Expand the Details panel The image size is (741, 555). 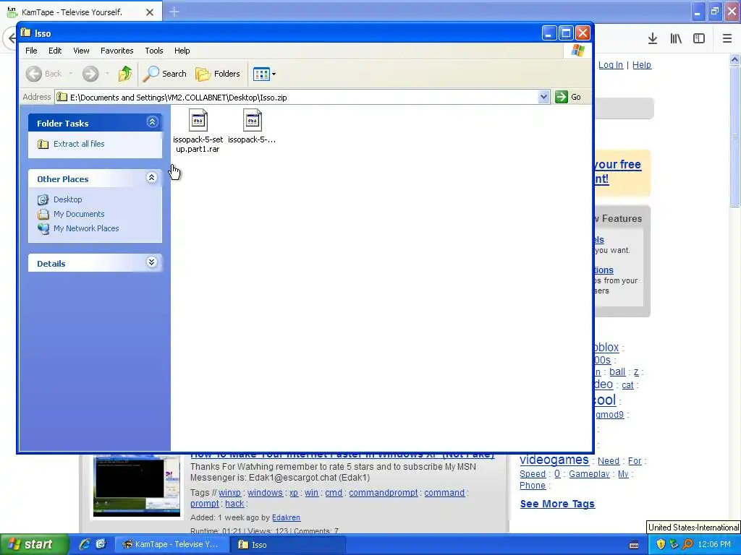pyautogui.click(x=152, y=262)
